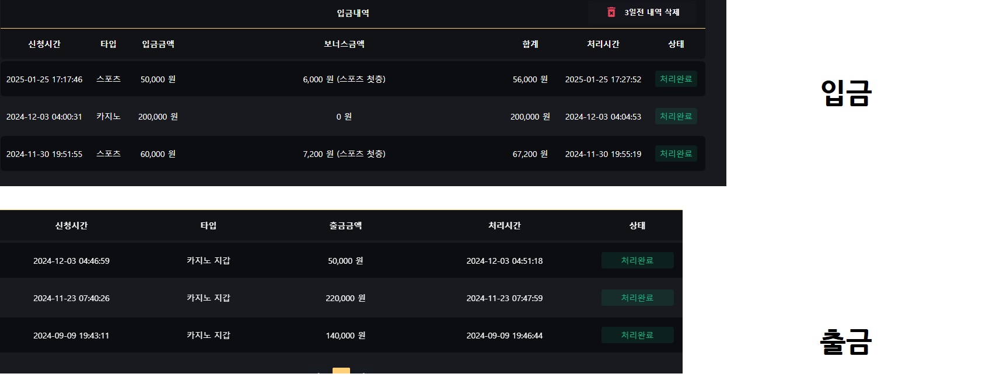Viewport: 1000px width, 377px height.
Task: Click 처리완료 badge for the 200,000 원 카지노 deposit
Action: (676, 117)
